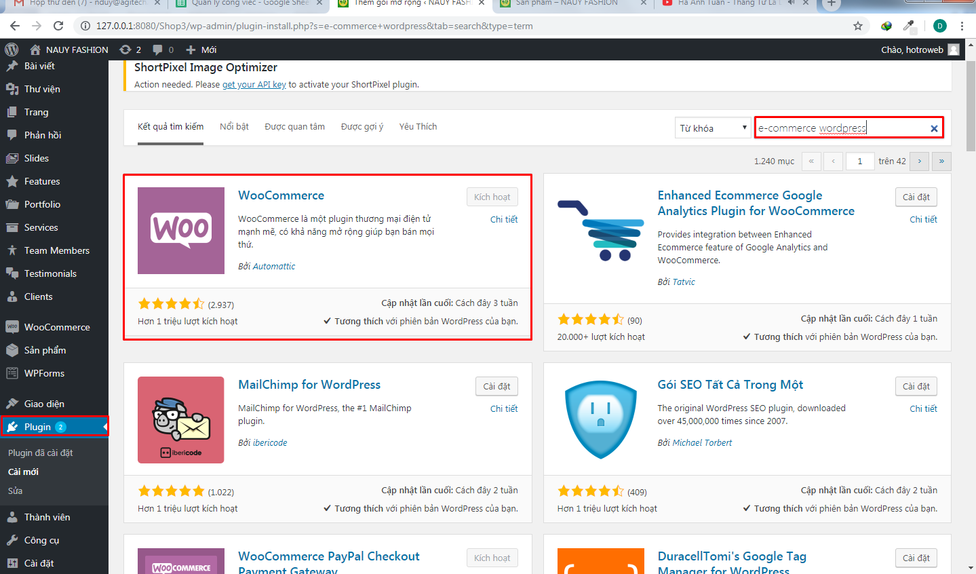Switch to the Được gợi ý tab
This screenshot has width=976, height=574.
click(x=362, y=126)
